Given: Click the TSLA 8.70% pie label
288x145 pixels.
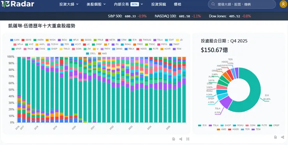Looking at the screenshot, I should (218, 110).
